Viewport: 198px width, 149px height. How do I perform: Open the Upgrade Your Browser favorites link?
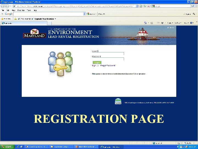click(x=43, y=19)
